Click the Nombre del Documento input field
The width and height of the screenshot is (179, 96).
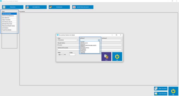pos(89,50)
